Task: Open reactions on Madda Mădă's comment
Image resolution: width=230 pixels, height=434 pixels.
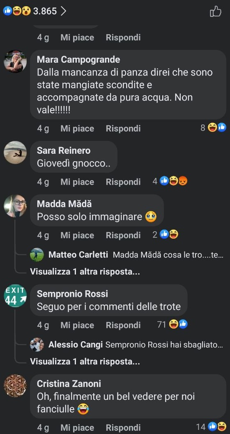Action: tap(166, 235)
